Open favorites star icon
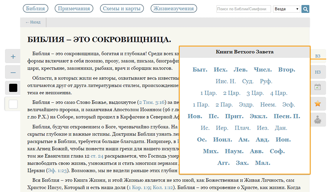The width and height of the screenshot is (330, 192). click(x=317, y=103)
